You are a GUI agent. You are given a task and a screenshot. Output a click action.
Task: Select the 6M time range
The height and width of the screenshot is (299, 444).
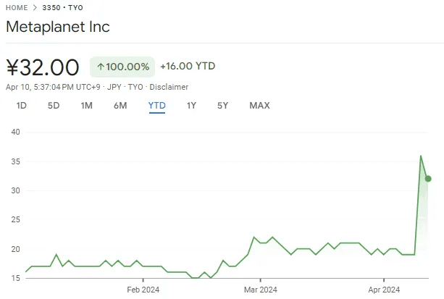(120, 106)
